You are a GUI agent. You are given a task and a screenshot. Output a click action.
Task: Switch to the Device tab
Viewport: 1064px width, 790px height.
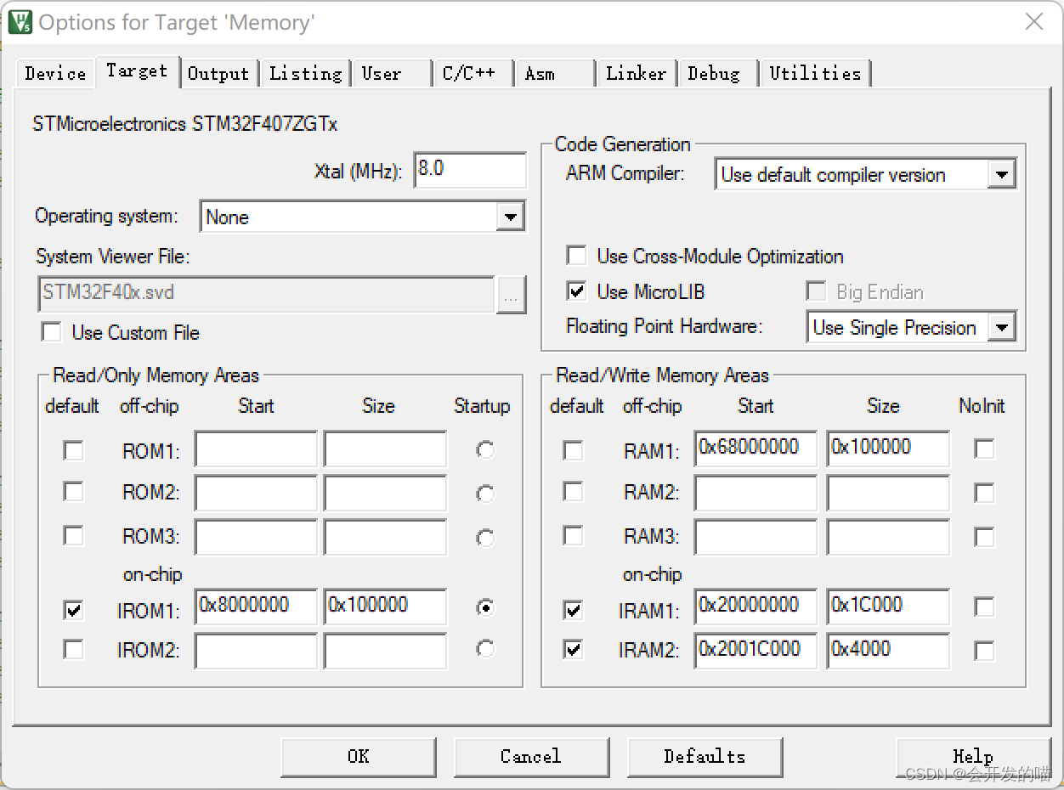click(x=55, y=73)
